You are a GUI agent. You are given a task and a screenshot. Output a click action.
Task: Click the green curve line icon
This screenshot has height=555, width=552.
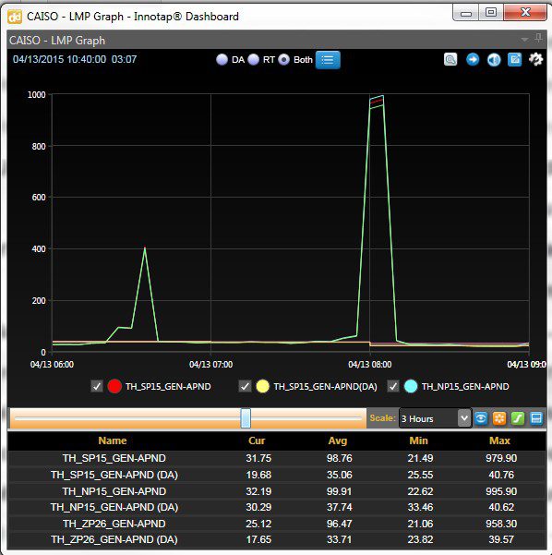pos(518,418)
